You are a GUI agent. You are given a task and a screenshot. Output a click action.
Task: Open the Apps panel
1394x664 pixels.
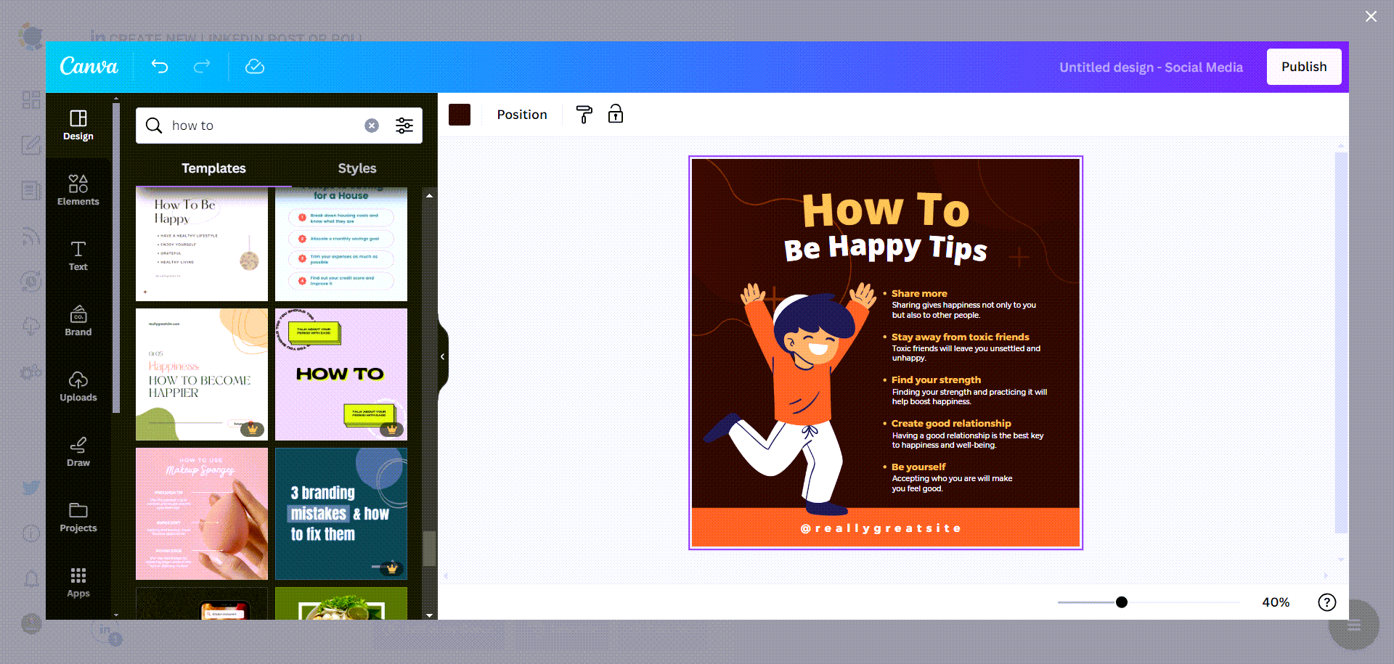point(78,581)
